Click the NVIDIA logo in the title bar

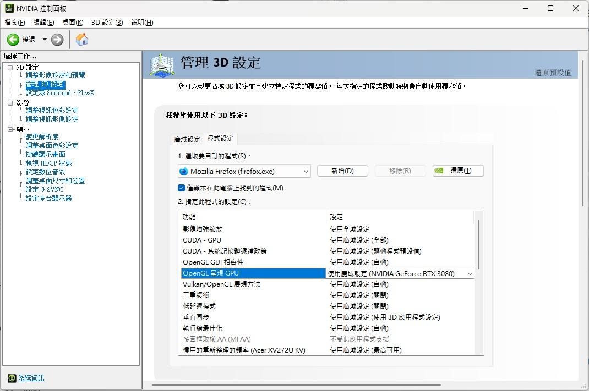[x=9, y=8]
